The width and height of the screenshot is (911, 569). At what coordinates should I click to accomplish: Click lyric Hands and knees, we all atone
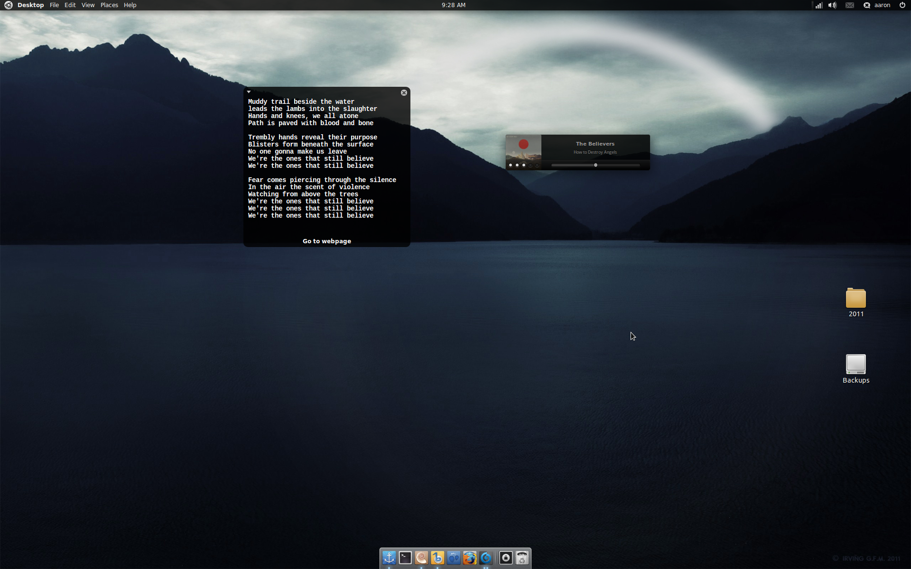(303, 116)
